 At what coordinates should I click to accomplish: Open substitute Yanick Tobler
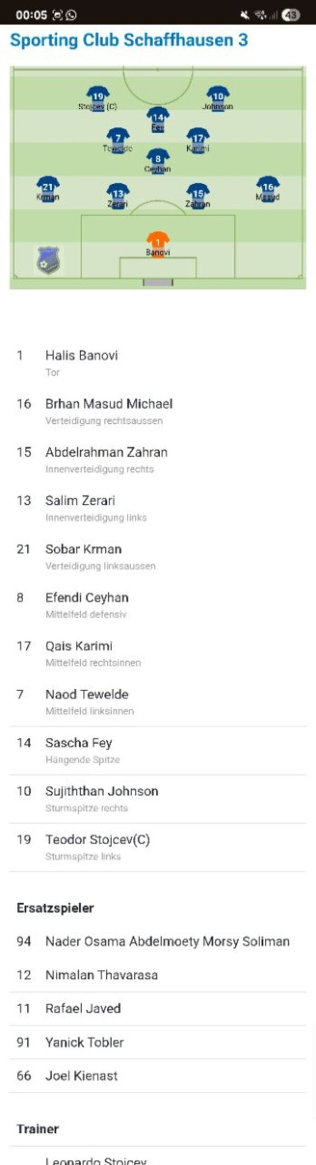pyautogui.click(x=158, y=1042)
